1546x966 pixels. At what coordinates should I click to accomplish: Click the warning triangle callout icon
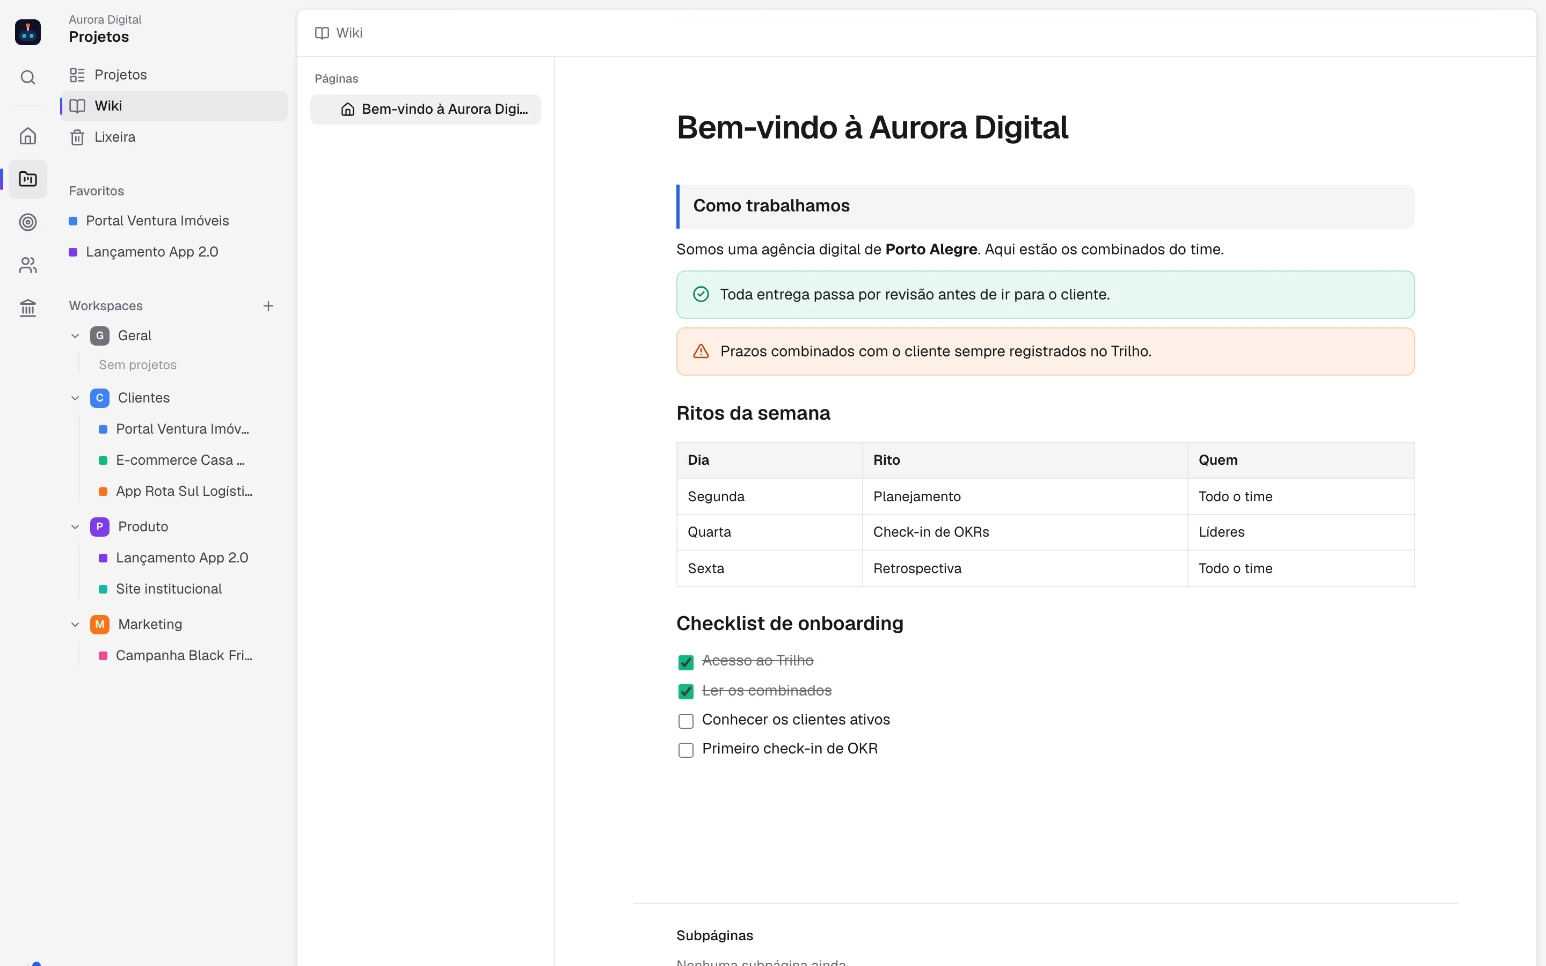coord(701,351)
